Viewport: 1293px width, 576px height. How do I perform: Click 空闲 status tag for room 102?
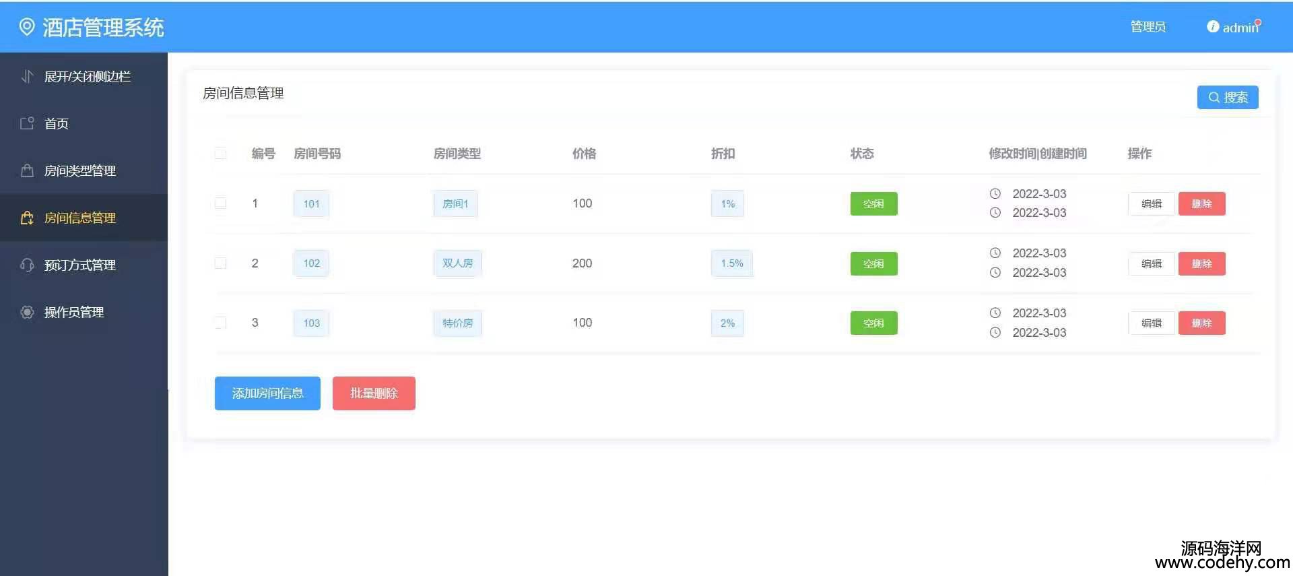[x=873, y=263]
